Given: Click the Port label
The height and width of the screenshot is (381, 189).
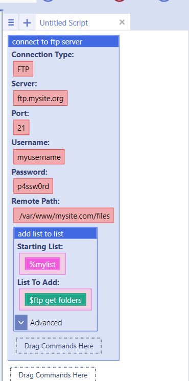Looking at the screenshot, I should 20,113.
